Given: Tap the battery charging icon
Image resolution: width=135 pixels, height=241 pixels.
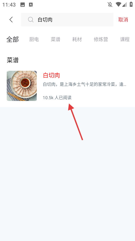Looking at the screenshot, I should click(x=131, y=4).
